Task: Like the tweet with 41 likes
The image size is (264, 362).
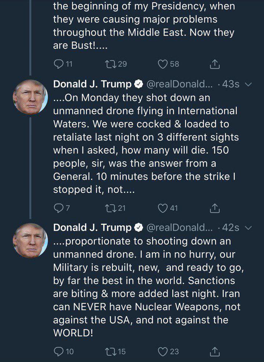Action: point(163,208)
